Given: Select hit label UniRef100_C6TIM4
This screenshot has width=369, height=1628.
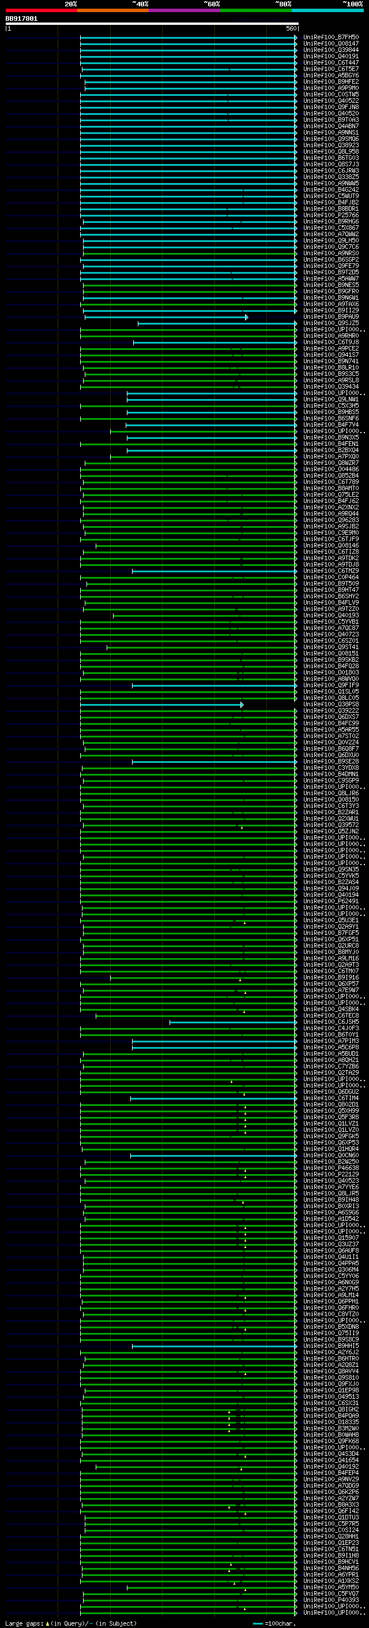Looking at the screenshot, I should [x=330, y=1098].
